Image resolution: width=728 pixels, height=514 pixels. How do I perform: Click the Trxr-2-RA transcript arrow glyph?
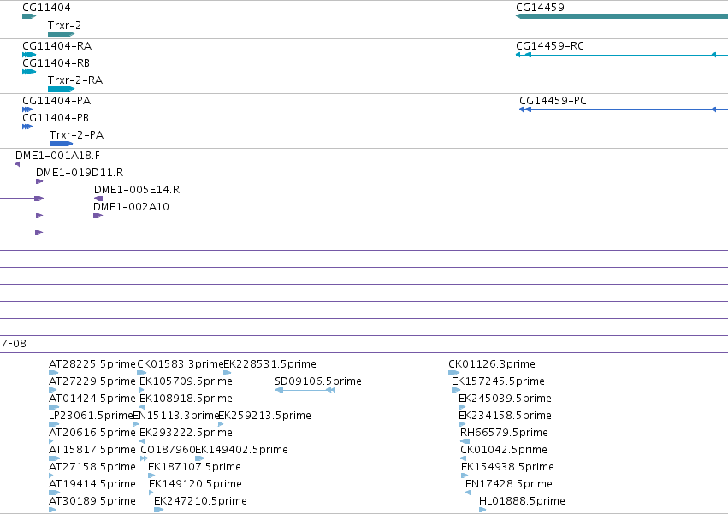tap(61, 89)
